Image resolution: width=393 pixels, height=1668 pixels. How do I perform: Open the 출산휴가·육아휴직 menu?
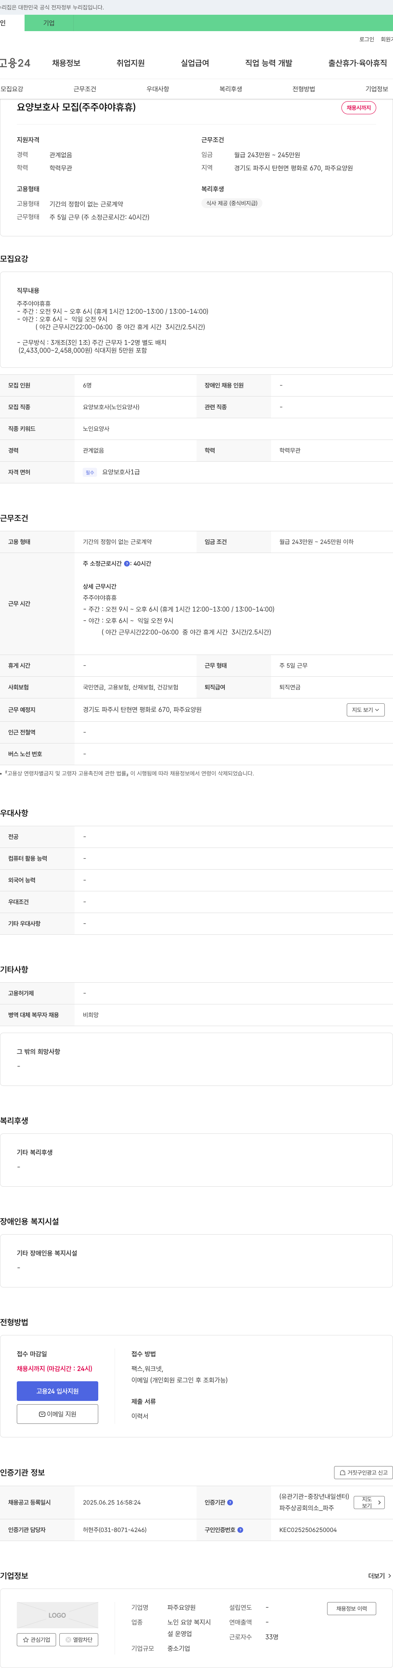[357, 63]
